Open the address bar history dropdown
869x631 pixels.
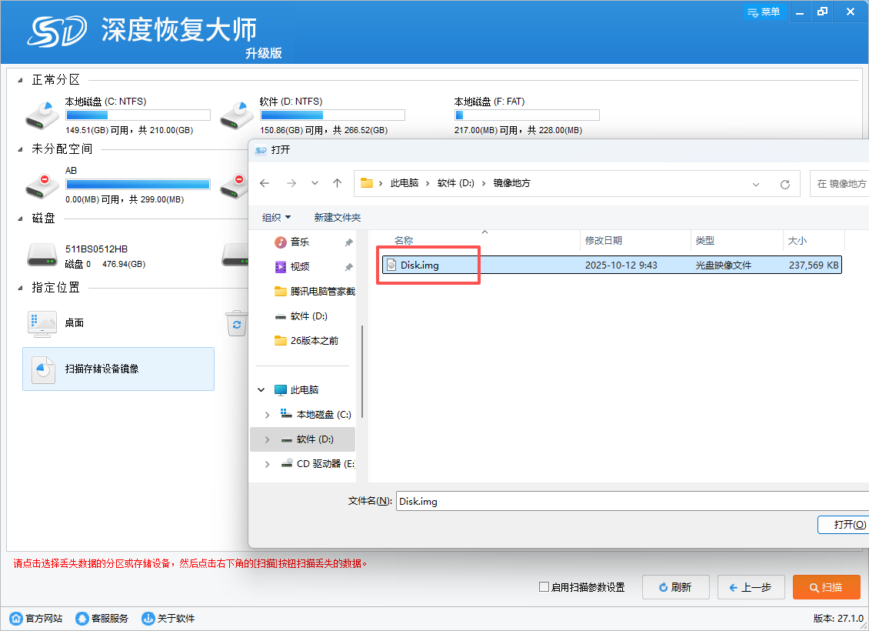click(756, 184)
